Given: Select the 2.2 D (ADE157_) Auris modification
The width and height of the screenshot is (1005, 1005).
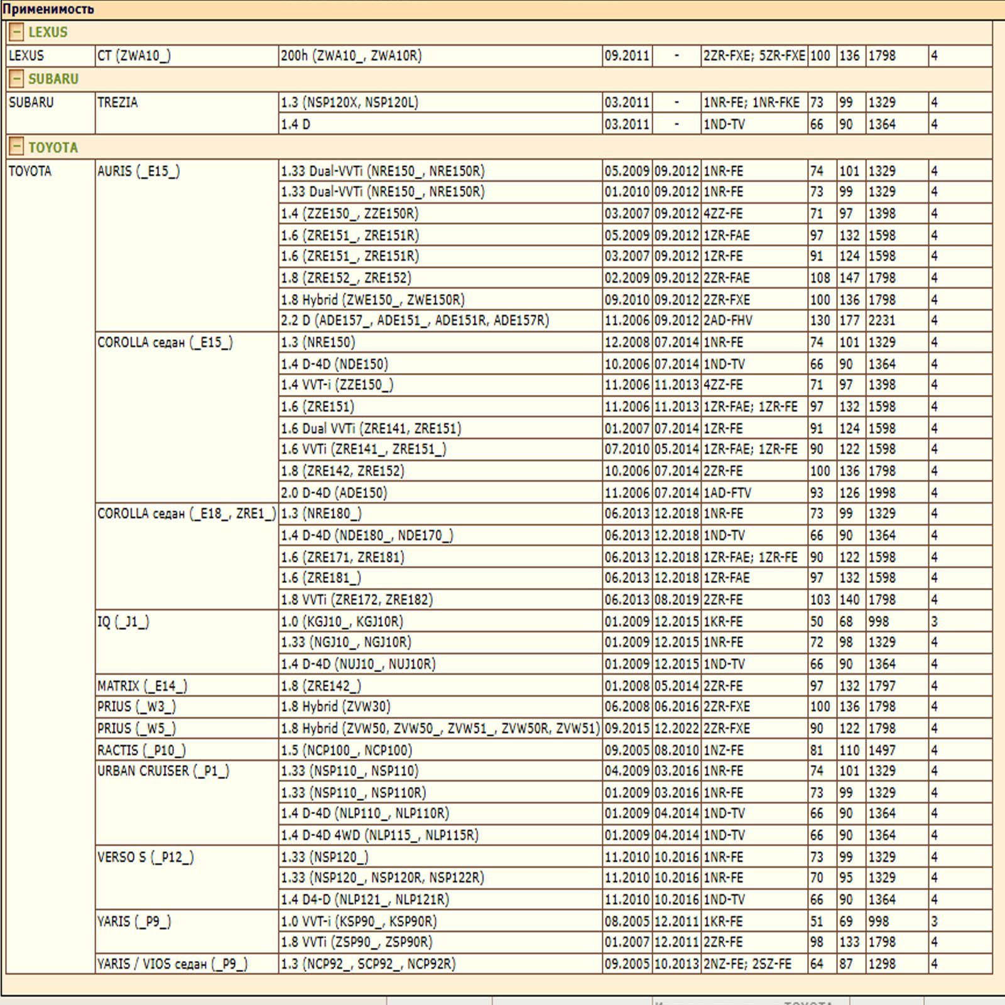Looking at the screenshot, I should pos(415,321).
